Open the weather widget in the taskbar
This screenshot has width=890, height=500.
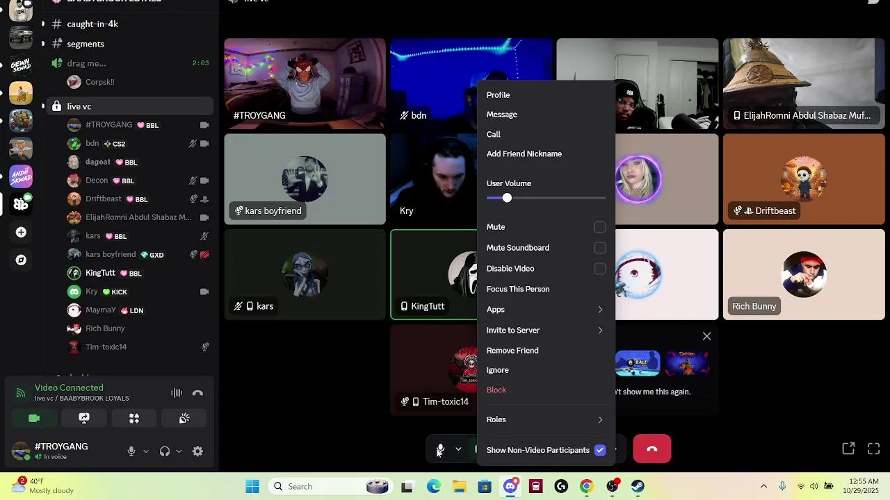pos(43,485)
